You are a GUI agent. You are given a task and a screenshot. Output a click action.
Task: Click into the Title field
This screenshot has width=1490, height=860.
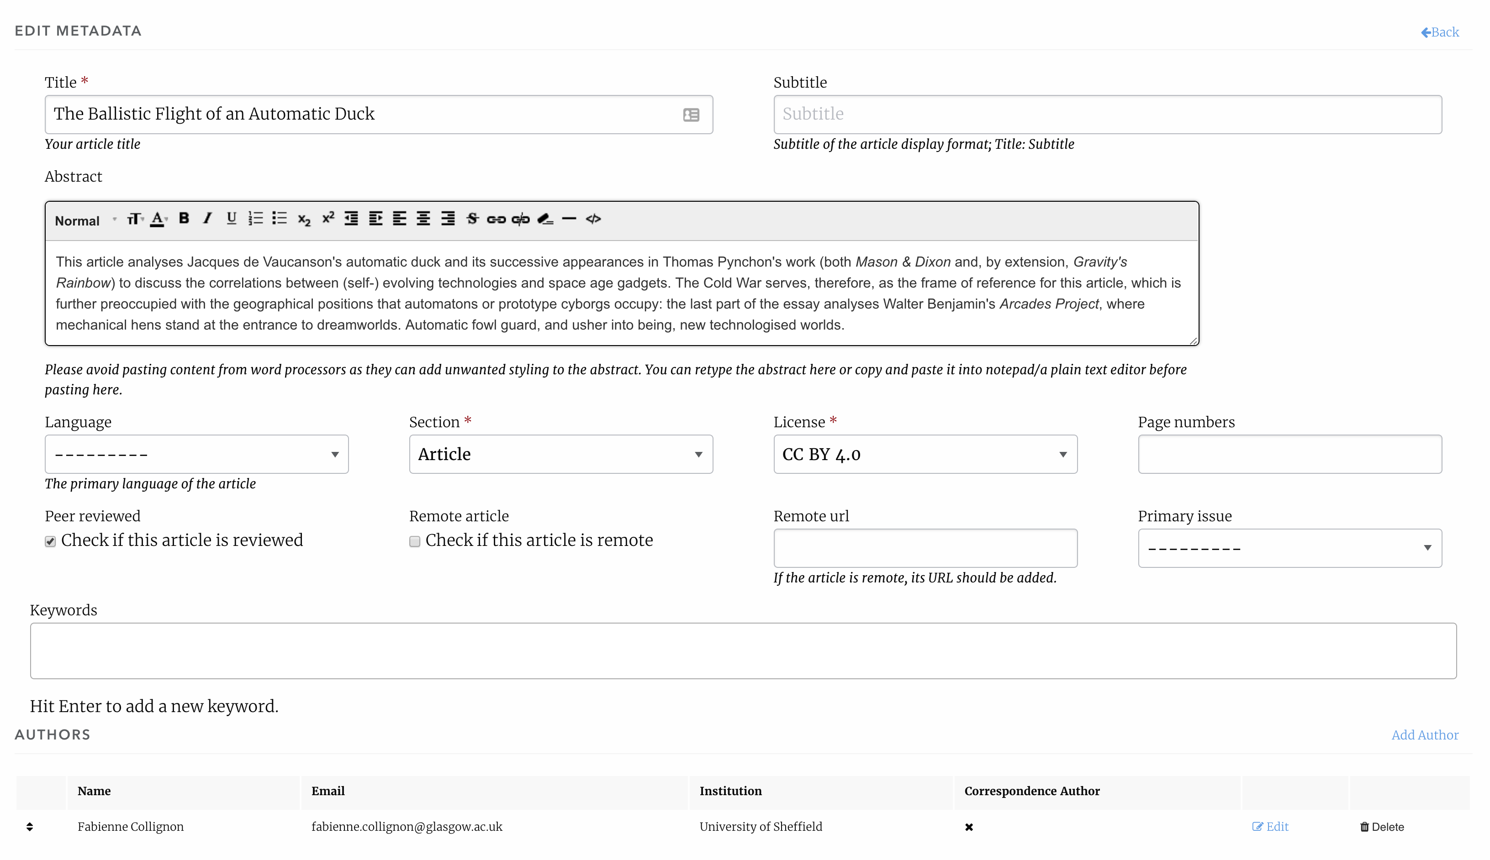(379, 115)
